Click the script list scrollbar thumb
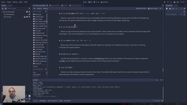The image size is (187, 105). [x=47, y=19]
